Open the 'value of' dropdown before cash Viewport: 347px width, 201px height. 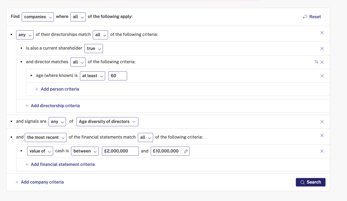(x=40, y=151)
